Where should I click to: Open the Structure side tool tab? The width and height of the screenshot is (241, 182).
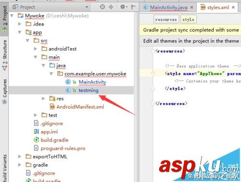4,54
